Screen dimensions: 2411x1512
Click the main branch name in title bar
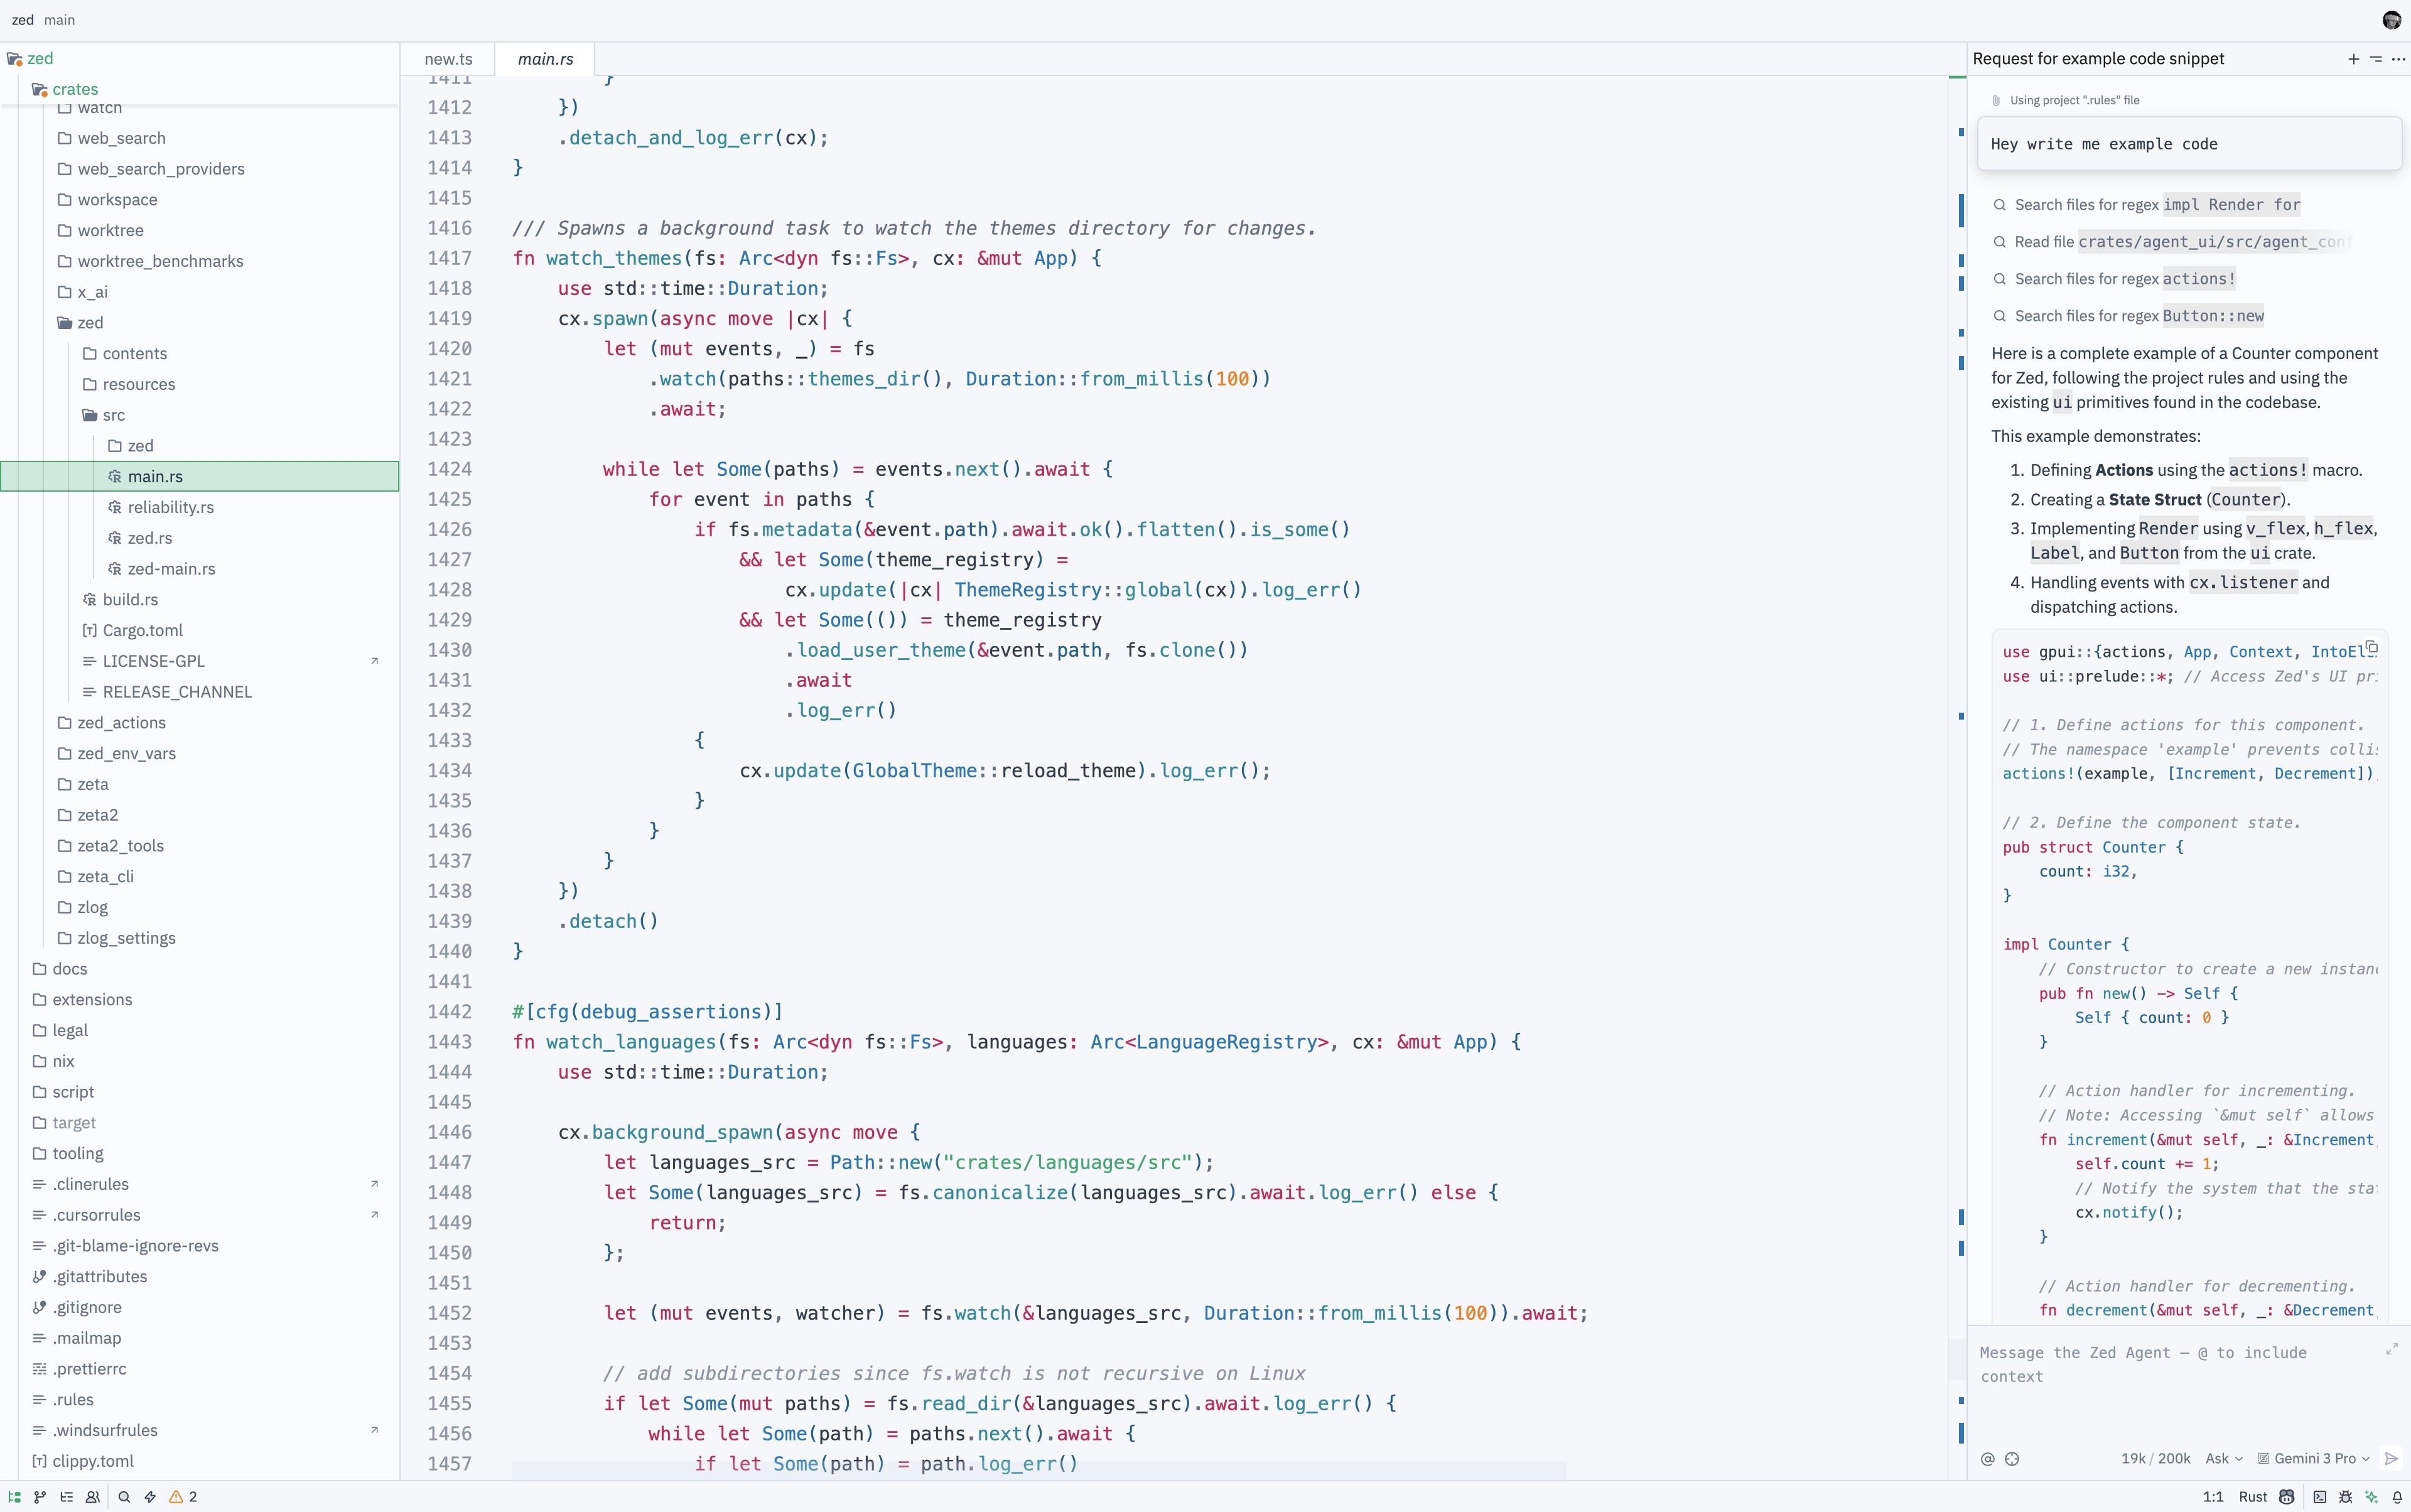point(59,20)
